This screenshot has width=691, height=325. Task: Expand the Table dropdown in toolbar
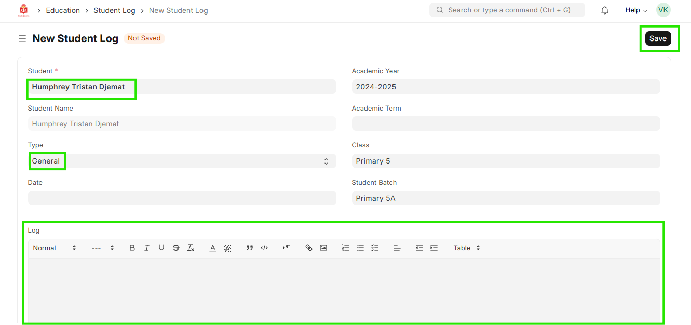click(x=467, y=248)
